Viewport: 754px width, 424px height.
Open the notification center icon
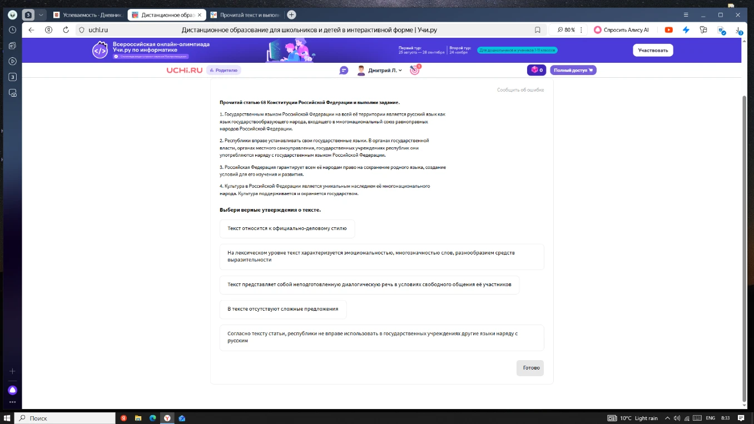click(x=741, y=418)
